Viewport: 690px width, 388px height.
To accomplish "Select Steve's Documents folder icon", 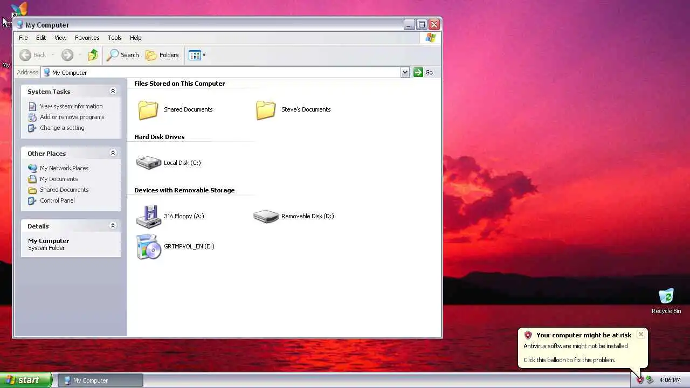I will point(266,109).
